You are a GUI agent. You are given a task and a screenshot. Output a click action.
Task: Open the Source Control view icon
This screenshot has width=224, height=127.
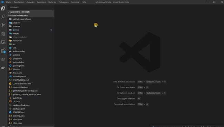click(3, 25)
